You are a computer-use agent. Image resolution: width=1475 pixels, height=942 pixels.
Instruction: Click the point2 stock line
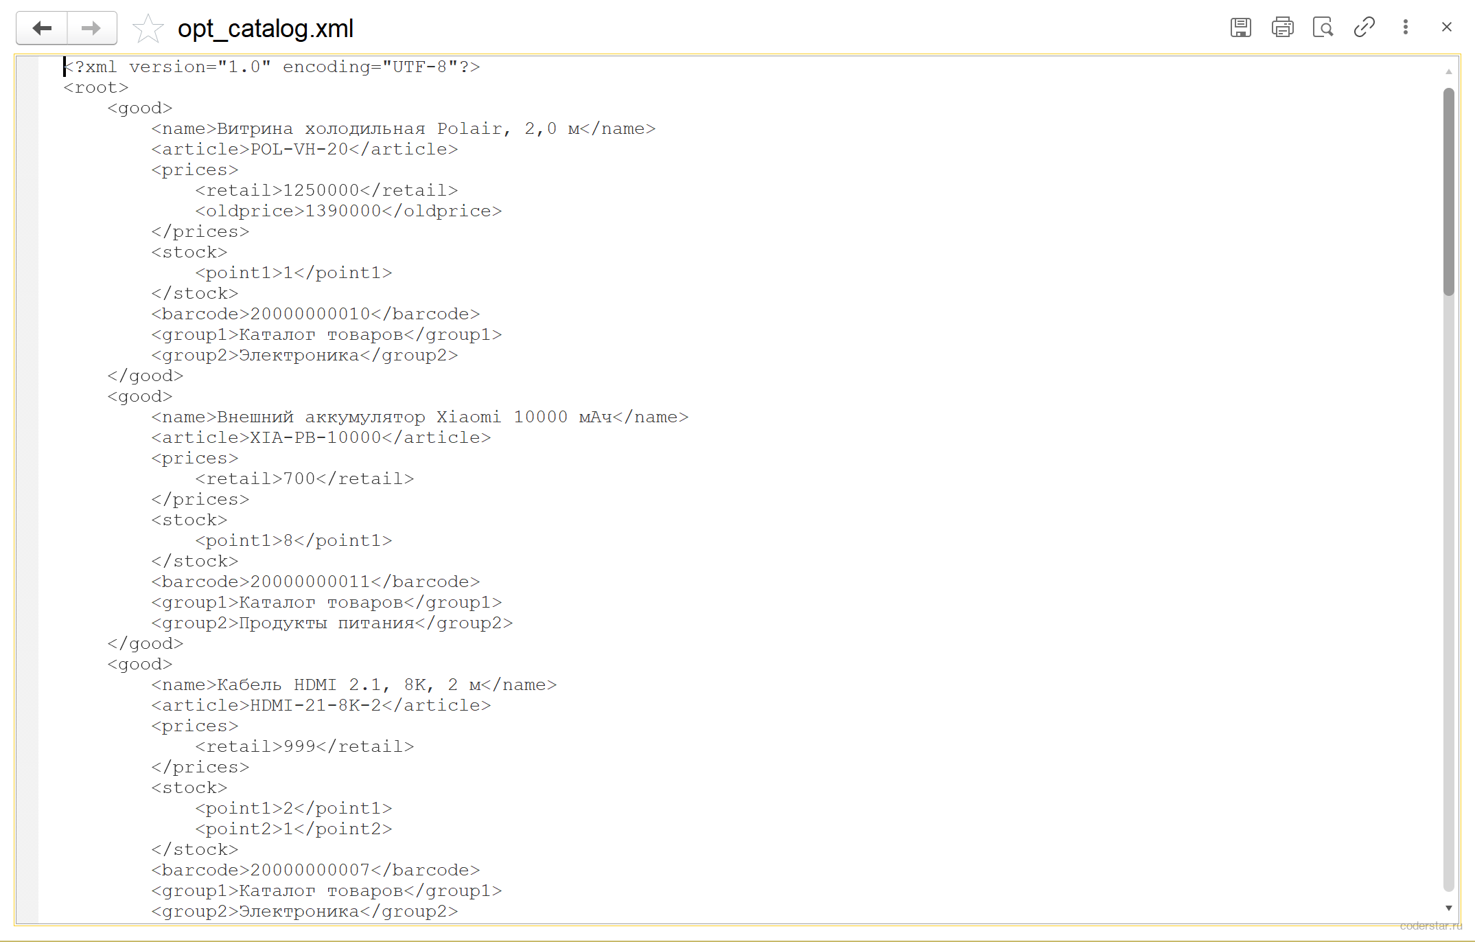click(x=294, y=829)
